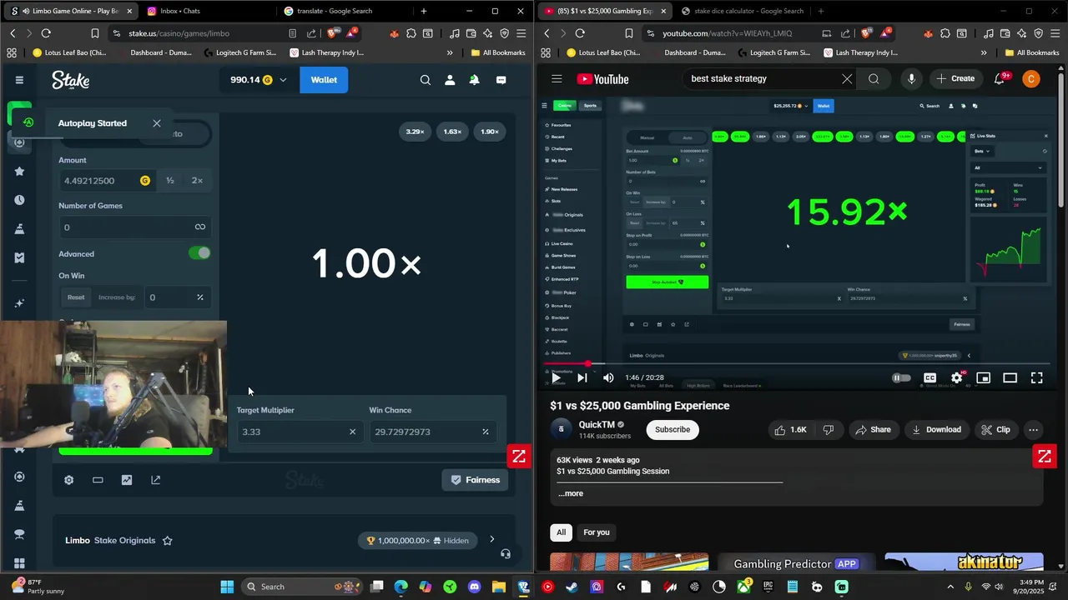The width and height of the screenshot is (1068, 600).
Task: Clip the YouTube video
Action: tap(995, 430)
